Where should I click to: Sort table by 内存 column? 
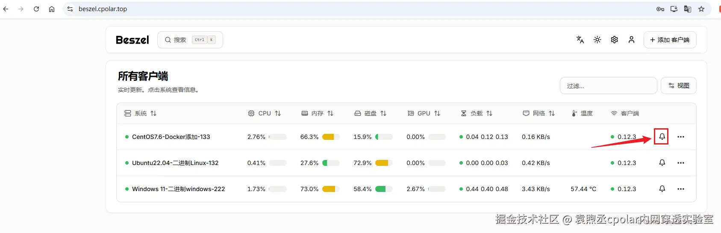(317, 113)
